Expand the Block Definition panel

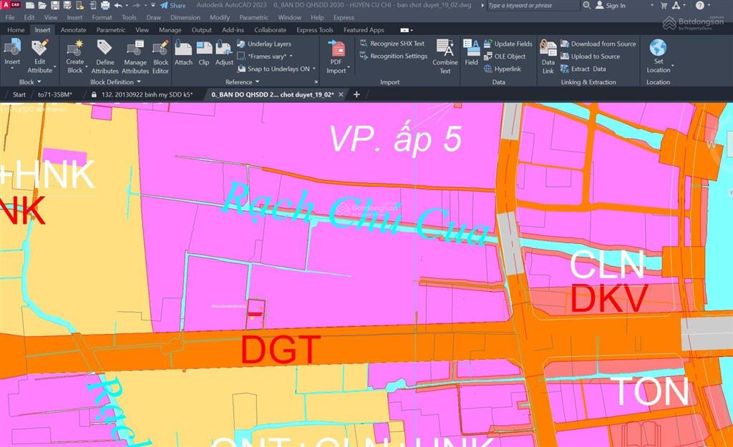pyautogui.click(x=115, y=82)
